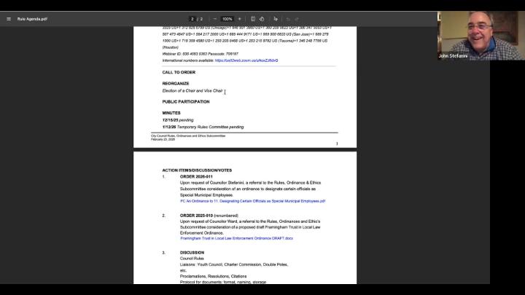Screen dimensions: 525x295
Task: Click the PUBLIC PARTICIPATION heading
Action: [185, 102]
